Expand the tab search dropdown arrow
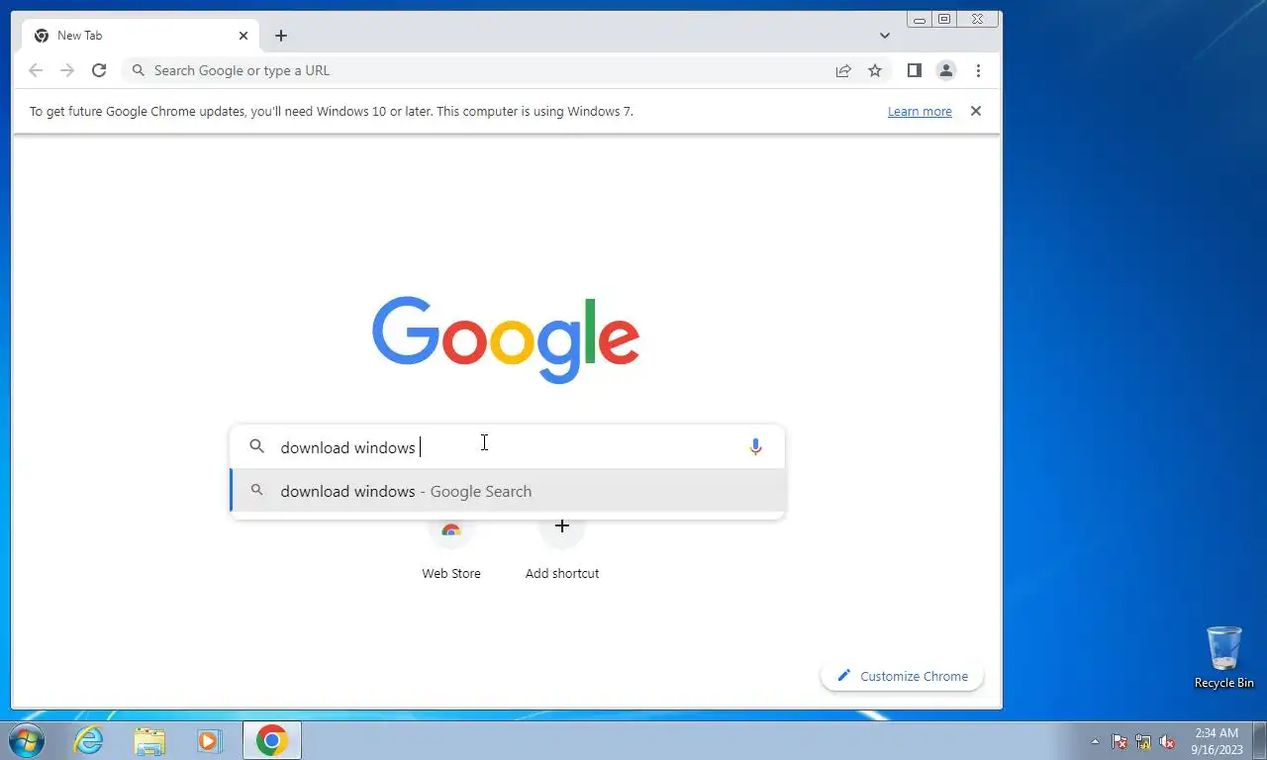The width and height of the screenshot is (1267, 760). point(885,36)
